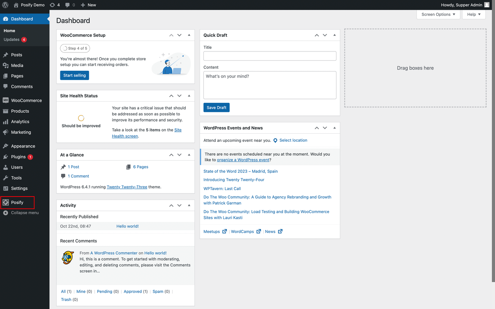Open comments bubble icon in admin bar
The width and height of the screenshot is (495, 309).
[x=68, y=5]
